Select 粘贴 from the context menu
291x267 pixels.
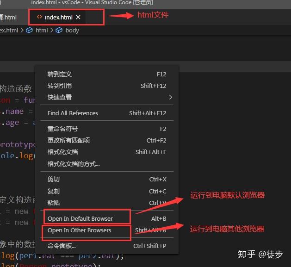[x=107, y=203]
